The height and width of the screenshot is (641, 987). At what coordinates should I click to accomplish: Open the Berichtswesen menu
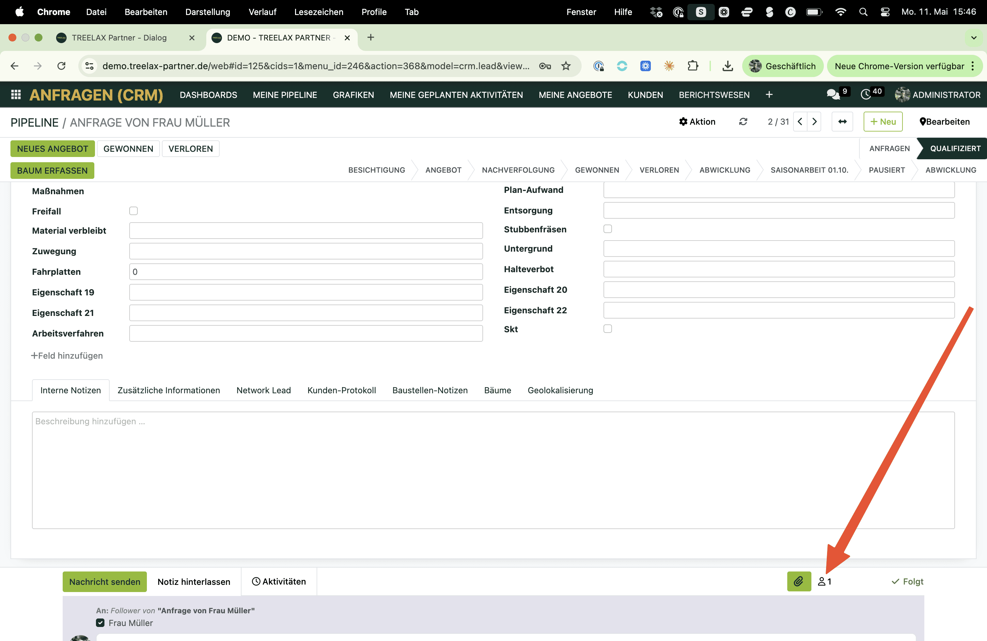click(x=714, y=95)
